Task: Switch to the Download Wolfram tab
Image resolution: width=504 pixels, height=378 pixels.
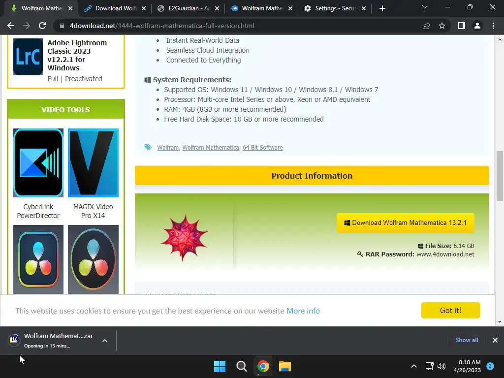Action: tap(111, 8)
